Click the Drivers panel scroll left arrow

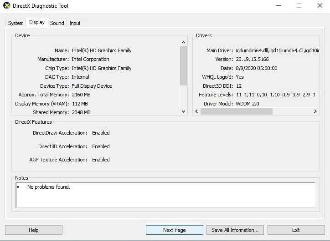(196, 111)
